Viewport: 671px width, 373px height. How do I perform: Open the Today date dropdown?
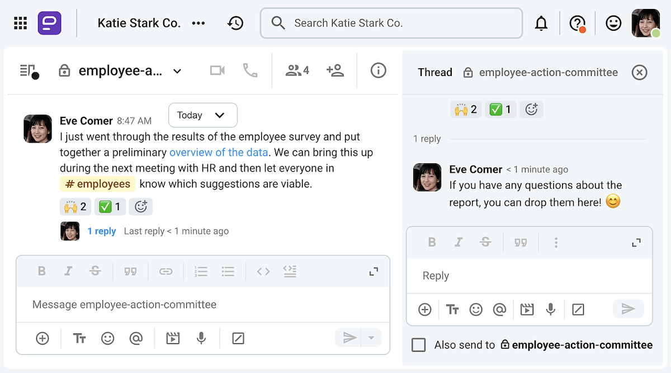(202, 115)
